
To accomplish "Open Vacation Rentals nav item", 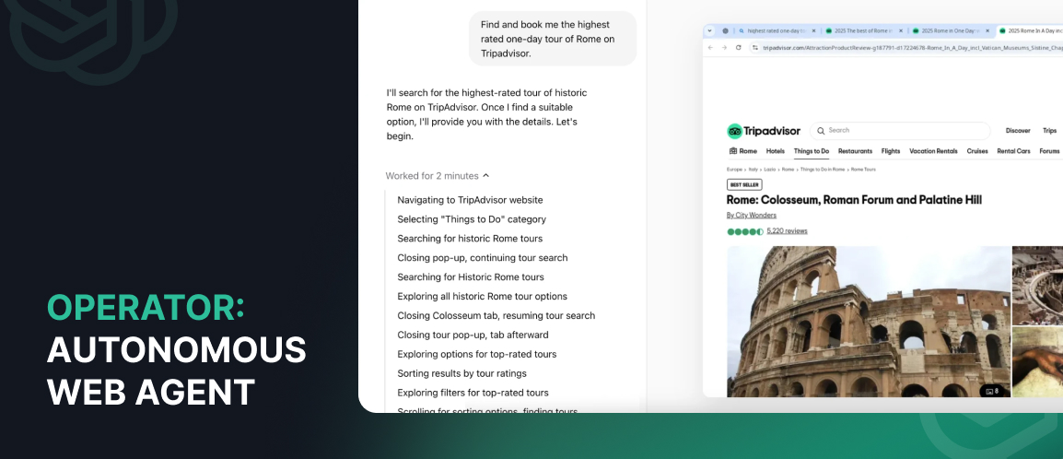I will (x=933, y=151).
